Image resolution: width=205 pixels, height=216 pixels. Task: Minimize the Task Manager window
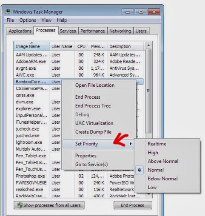pos(128,12)
